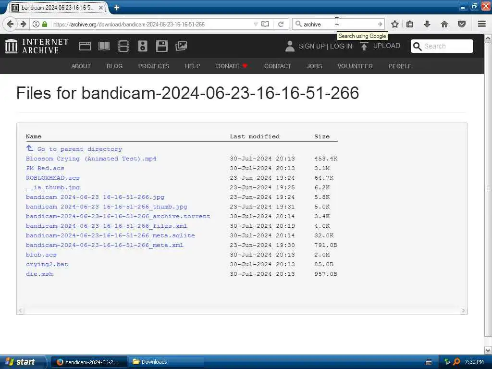Download die.msh file
492x369 pixels.
(x=39, y=274)
